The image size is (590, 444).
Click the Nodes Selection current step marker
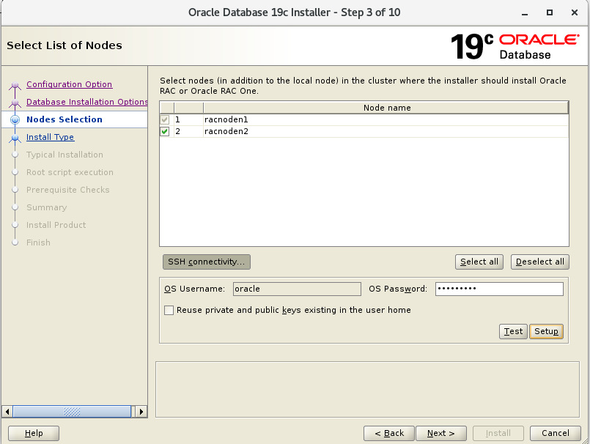(15, 119)
